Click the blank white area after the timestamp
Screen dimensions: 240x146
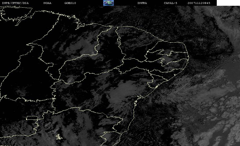click(x=228, y=3)
